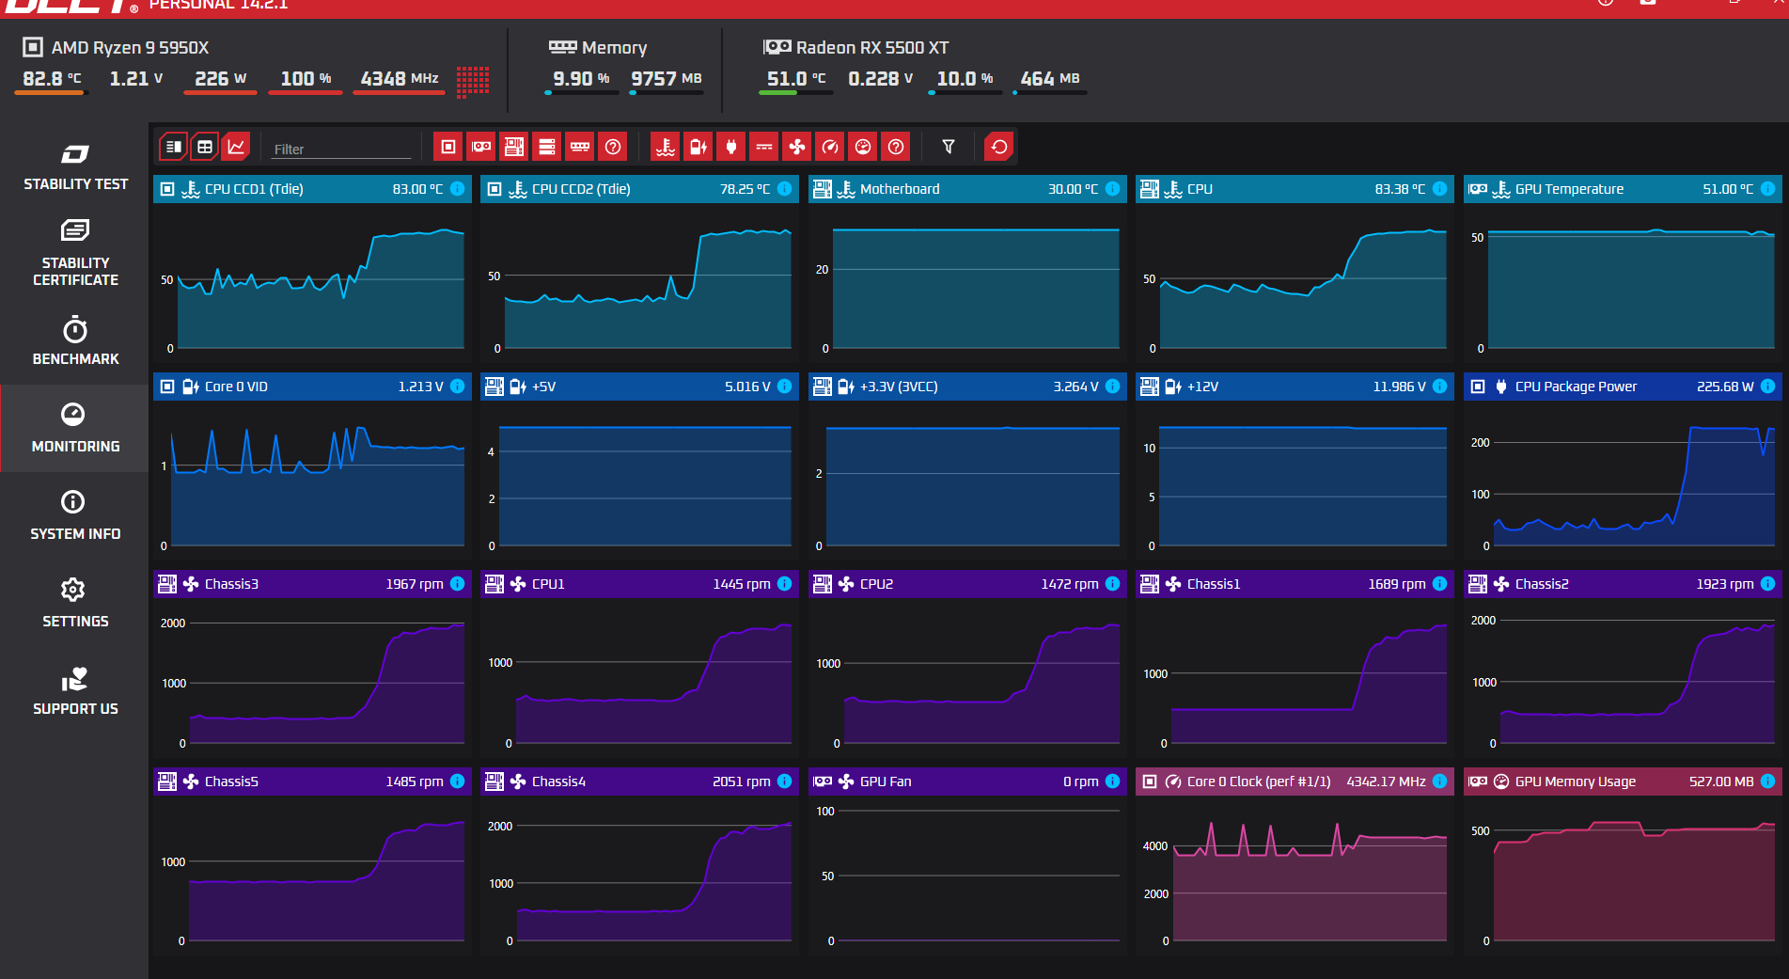Open the CPU core grid icon
This screenshot has height=979, width=1789.
point(473,81)
